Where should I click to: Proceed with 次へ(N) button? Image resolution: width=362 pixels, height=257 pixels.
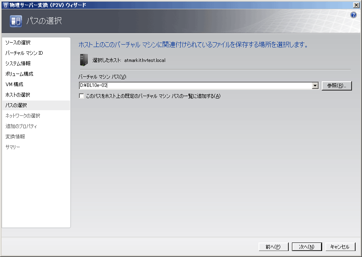pyautogui.click(x=306, y=247)
